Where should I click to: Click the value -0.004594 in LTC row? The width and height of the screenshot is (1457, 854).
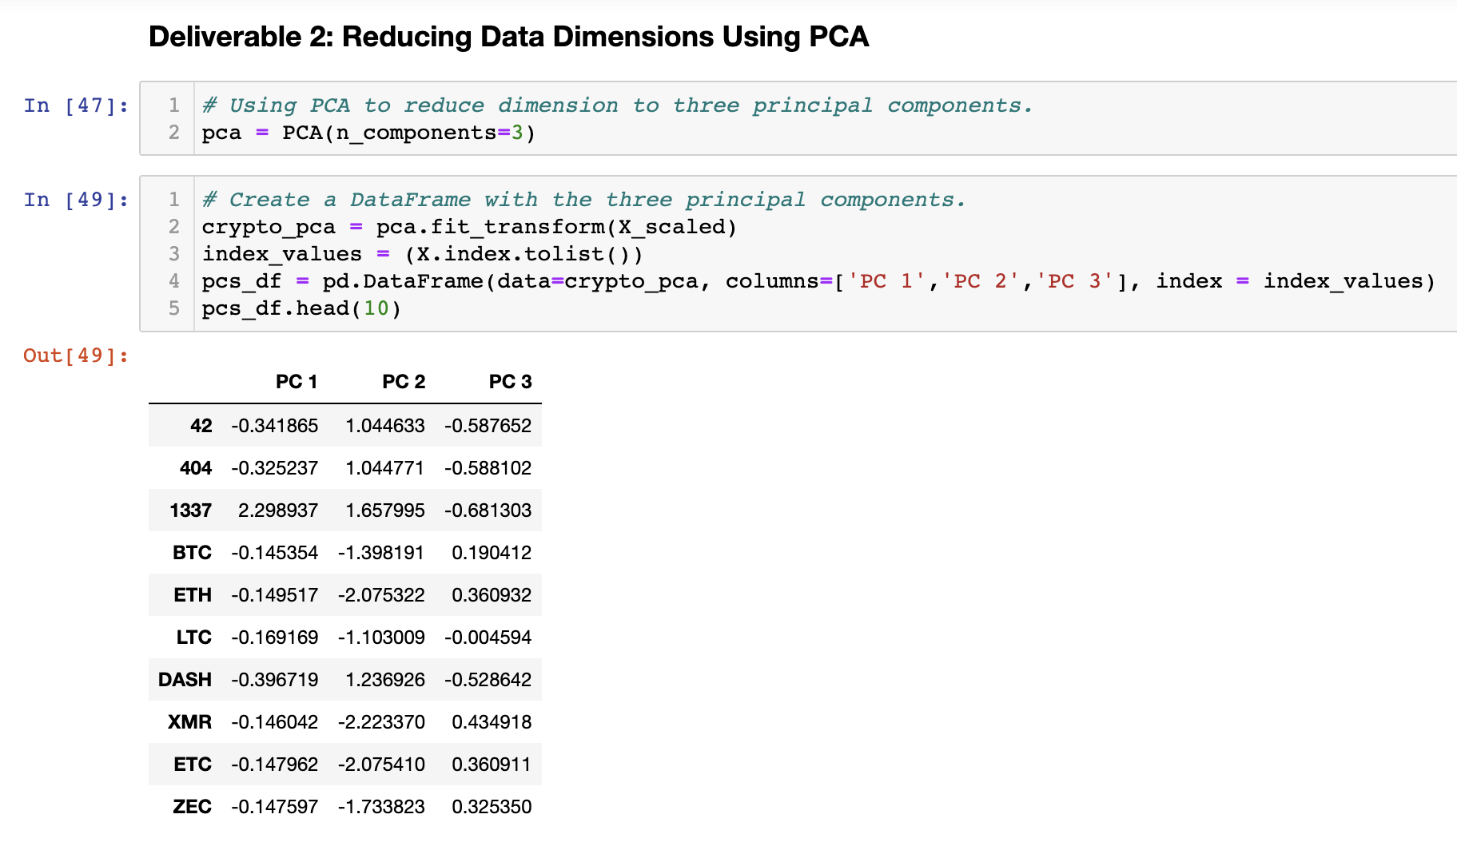(x=488, y=638)
